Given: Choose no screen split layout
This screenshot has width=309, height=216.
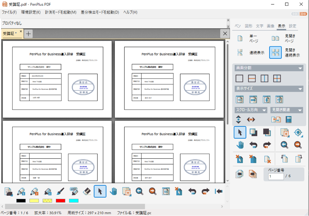Looking at the screenshot, I should tap(239, 78).
